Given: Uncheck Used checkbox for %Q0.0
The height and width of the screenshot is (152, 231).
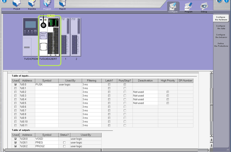Looking at the screenshot, I should [16, 139].
